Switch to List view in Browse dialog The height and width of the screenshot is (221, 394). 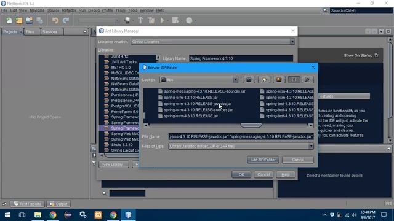pos(294,80)
